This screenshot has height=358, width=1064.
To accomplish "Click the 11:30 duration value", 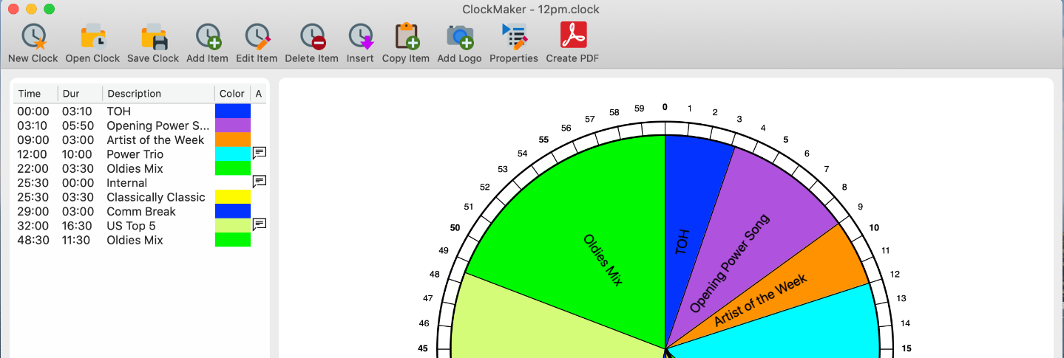I will [x=77, y=241].
